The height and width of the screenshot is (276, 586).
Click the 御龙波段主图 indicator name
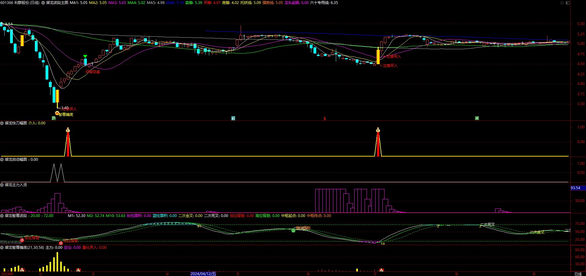click(x=57, y=3)
